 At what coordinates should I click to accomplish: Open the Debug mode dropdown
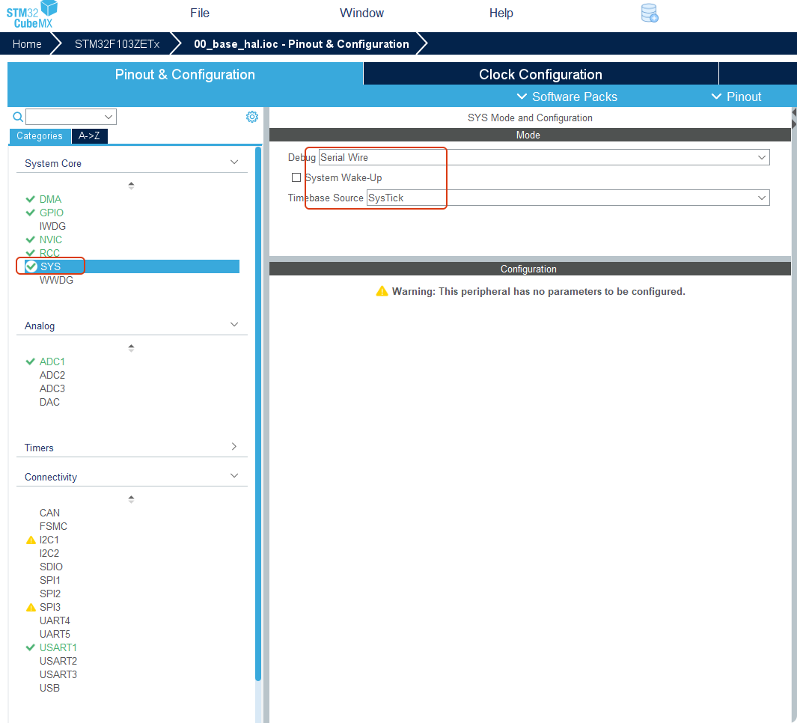pyautogui.click(x=544, y=157)
